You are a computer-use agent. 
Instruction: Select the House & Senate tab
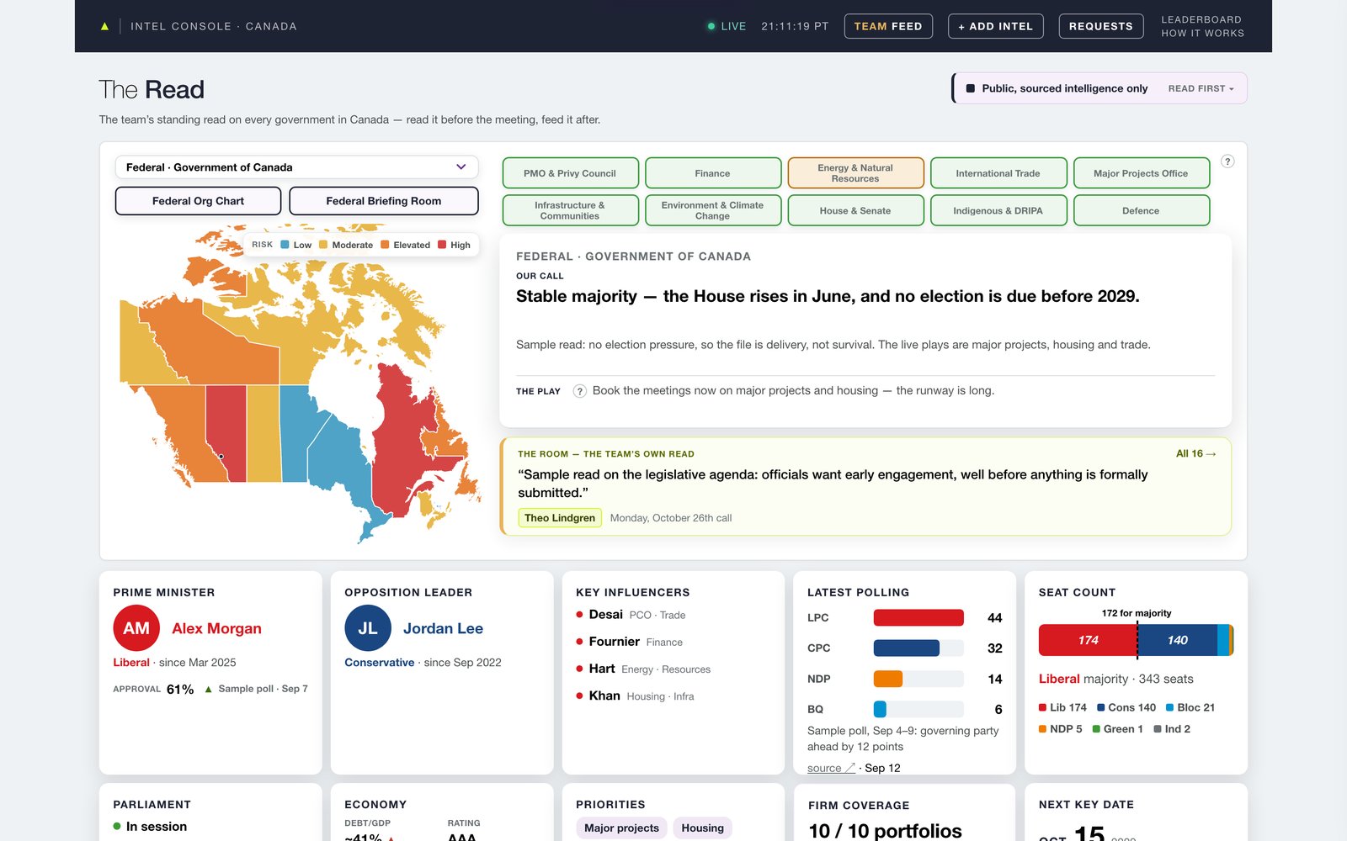[855, 210]
